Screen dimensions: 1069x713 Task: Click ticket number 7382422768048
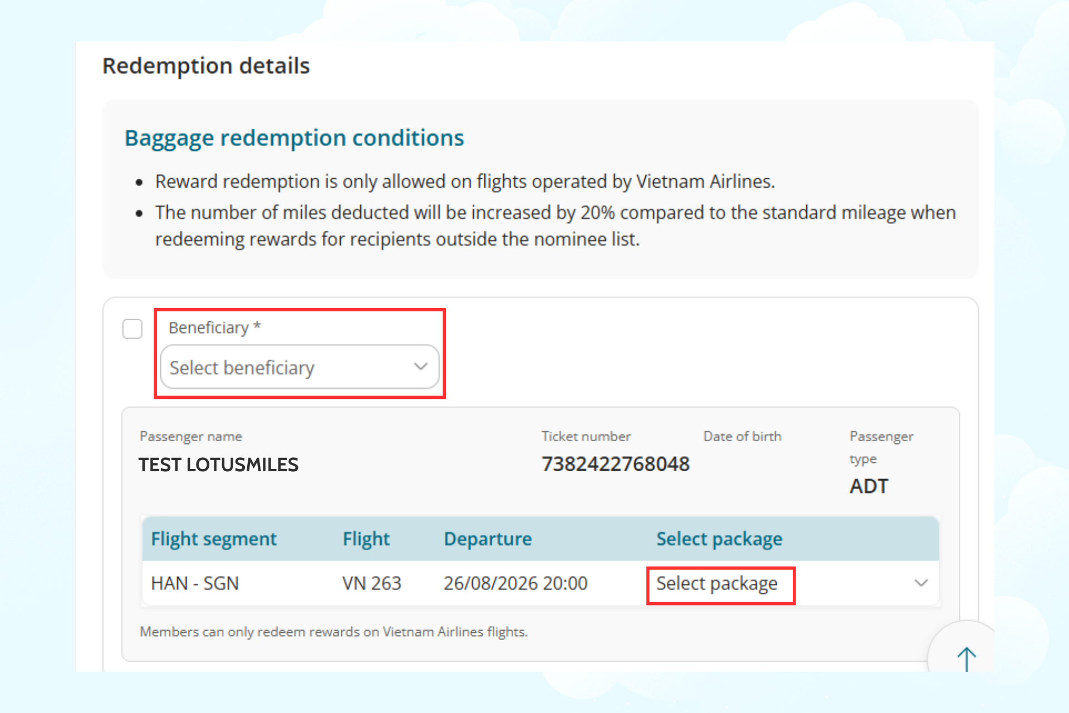point(616,464)
